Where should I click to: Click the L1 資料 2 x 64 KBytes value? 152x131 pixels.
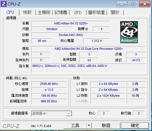[108, 84]
